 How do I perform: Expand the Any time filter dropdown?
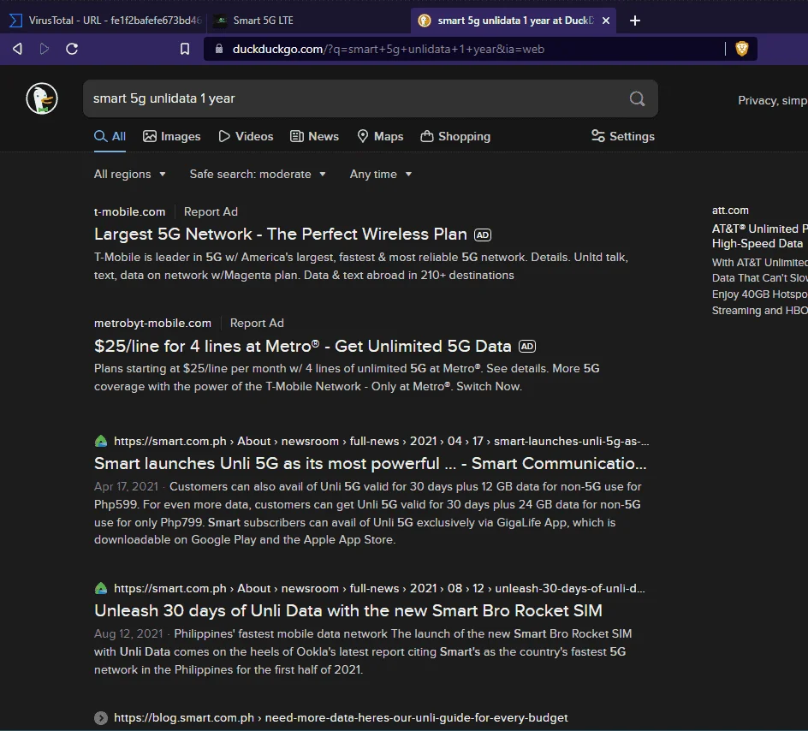(x=381, y=174)
